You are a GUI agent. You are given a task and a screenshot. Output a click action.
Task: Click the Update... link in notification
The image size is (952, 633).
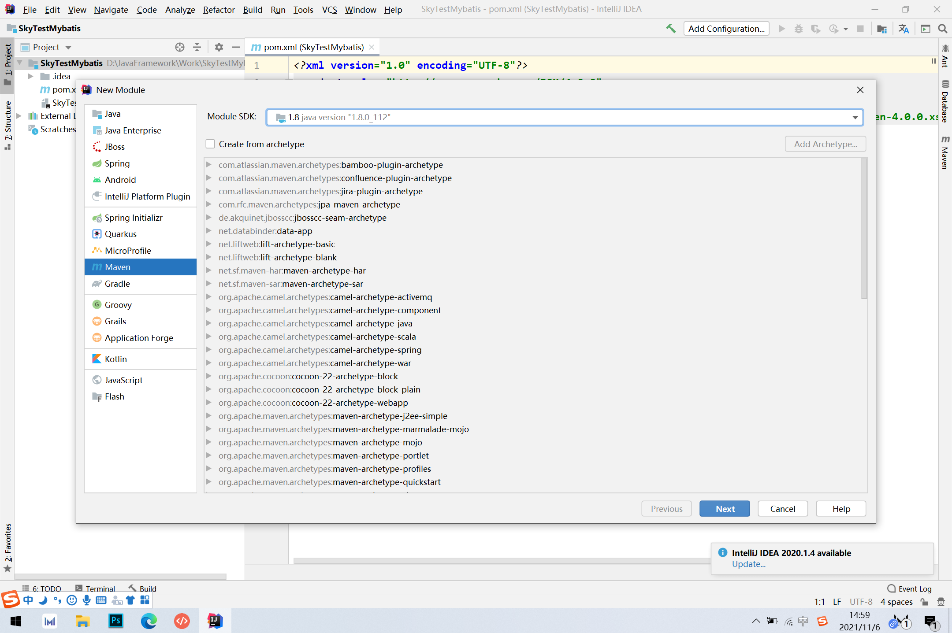tap(748, 564)
